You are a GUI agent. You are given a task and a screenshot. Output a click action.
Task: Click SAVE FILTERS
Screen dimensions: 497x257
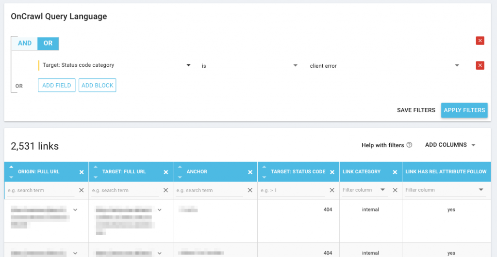(416, 110)
